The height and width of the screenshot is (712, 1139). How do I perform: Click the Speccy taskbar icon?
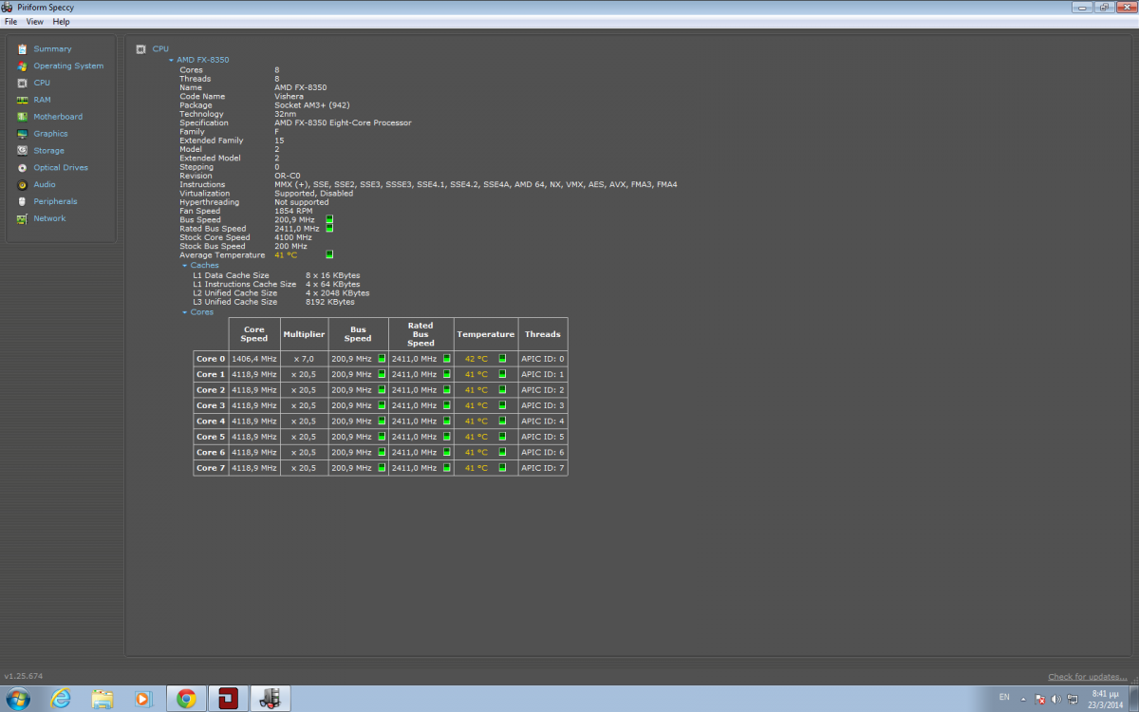coord(270,699)
